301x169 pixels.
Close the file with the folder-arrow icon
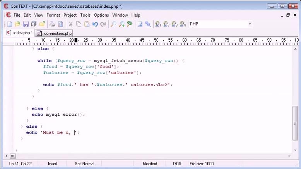(x=42, y=24)
